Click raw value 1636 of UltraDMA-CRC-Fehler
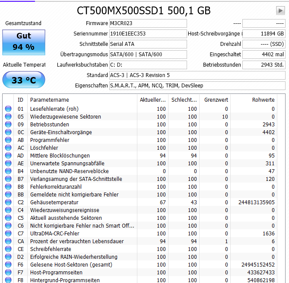 pos(269,233)
